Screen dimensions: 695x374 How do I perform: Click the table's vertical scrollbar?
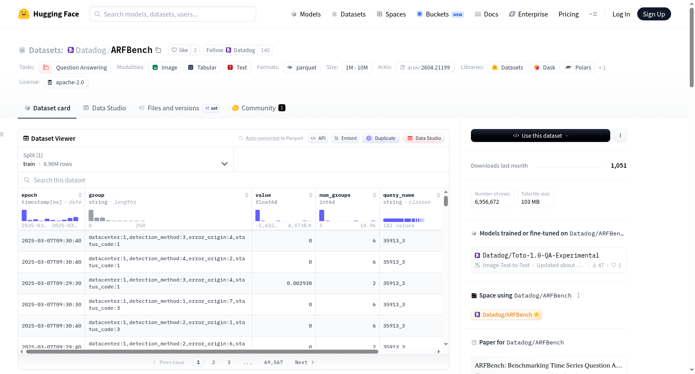point(446,202)
